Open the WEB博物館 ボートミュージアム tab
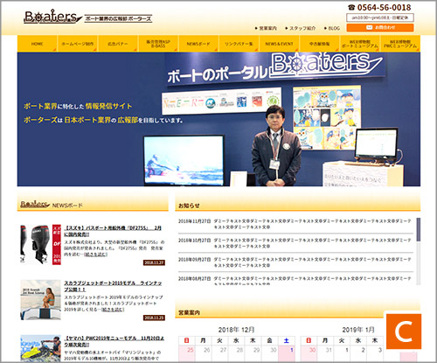The width and height of the screenshot is (437, 363). pyautogui.click(x=360, y=44)
